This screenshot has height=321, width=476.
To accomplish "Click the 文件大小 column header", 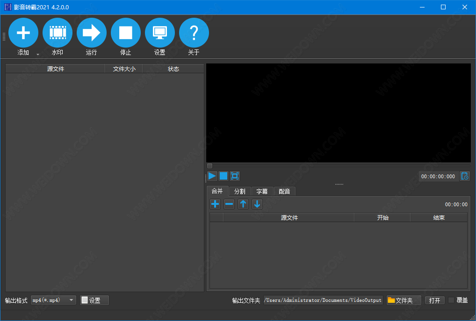I will (124, 69).
